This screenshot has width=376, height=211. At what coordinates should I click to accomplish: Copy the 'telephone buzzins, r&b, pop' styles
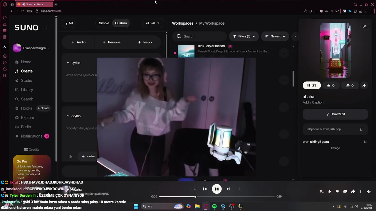362,129
